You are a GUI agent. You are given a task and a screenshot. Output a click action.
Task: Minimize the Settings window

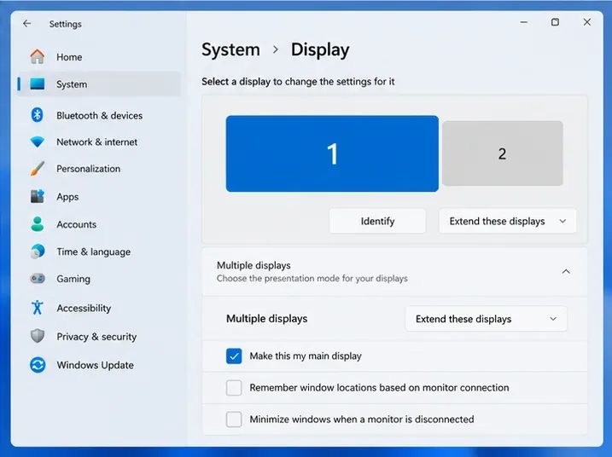[524, 22]
